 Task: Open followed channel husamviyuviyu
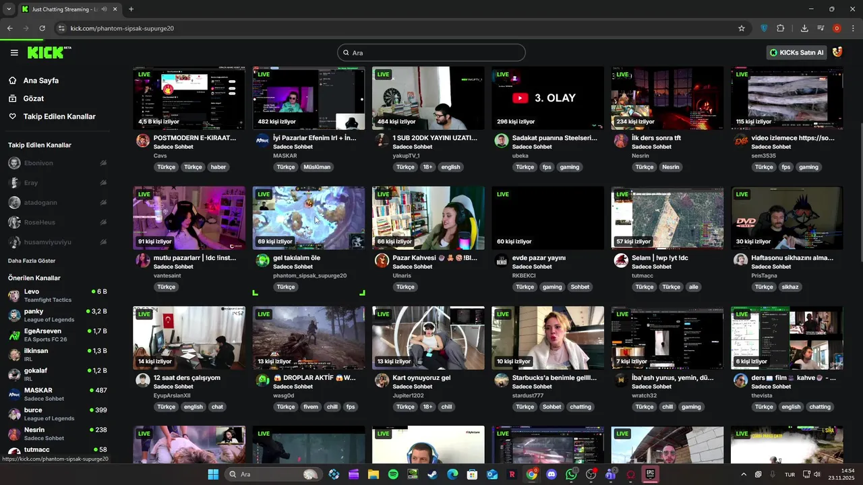coord(57,242)
